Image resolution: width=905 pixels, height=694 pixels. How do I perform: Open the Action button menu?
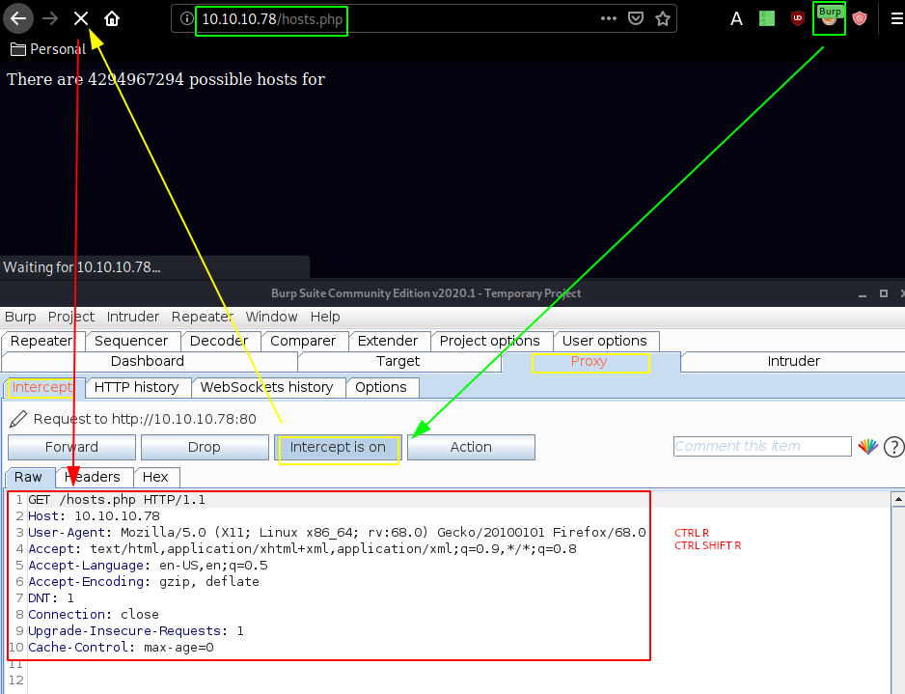click(471, 448)
